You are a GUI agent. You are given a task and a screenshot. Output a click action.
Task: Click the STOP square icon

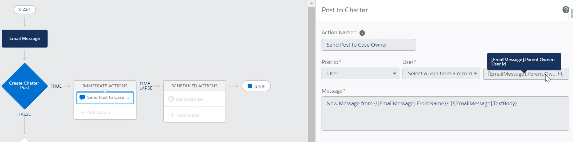click(250, 86)
